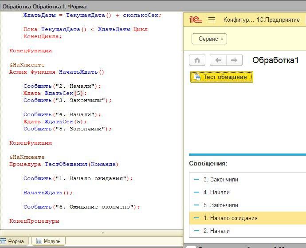The width and height of the screenshot is (306, 248).
Task: Place cursor on Асинх Функция НачатьЖдать() line
Action: pyautogui.click(x=57, y=72)
